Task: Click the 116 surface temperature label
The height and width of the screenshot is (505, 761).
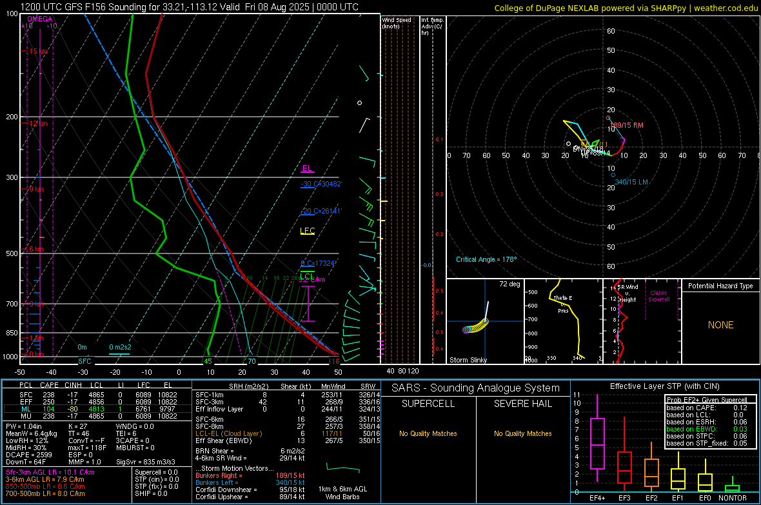Action: tap(334, 361)
